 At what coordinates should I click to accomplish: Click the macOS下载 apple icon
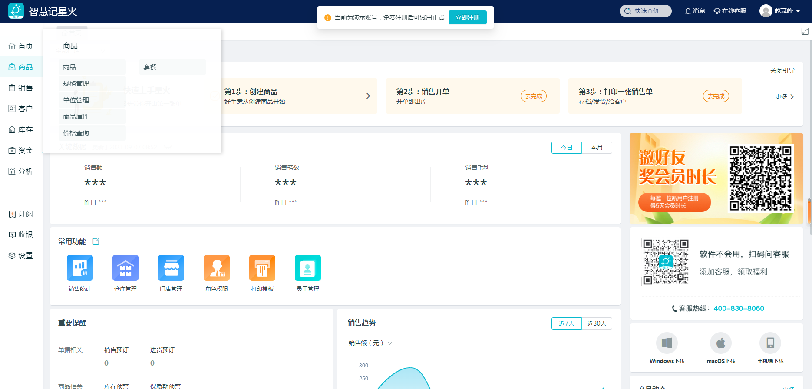click(x=720, y=343)
